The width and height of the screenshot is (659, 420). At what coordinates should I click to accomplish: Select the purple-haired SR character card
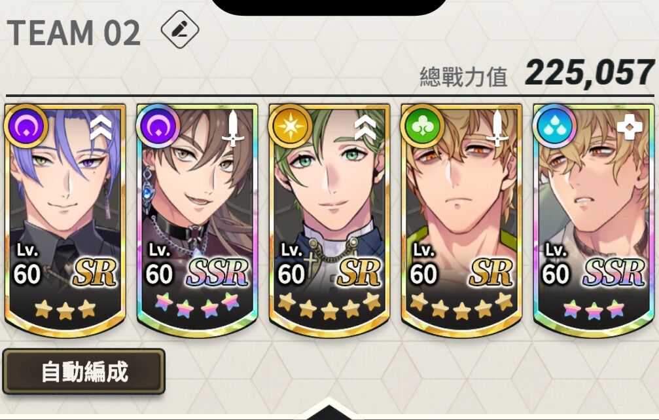pyautogui.click(x=65, y=220)
